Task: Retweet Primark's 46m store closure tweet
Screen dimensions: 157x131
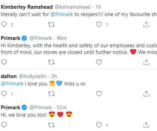Action: 52,62
